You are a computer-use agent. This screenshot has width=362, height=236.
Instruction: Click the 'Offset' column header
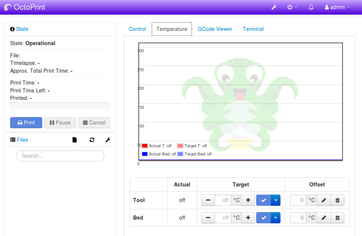point(317,185)
